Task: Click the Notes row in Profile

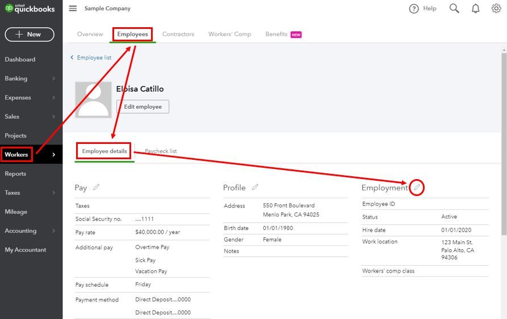Action: pos(285,251)
